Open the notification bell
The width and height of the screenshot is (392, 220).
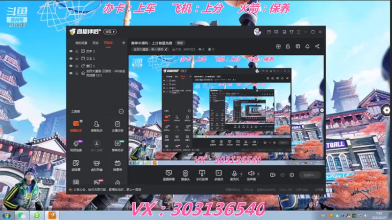[x=307, y=46]
